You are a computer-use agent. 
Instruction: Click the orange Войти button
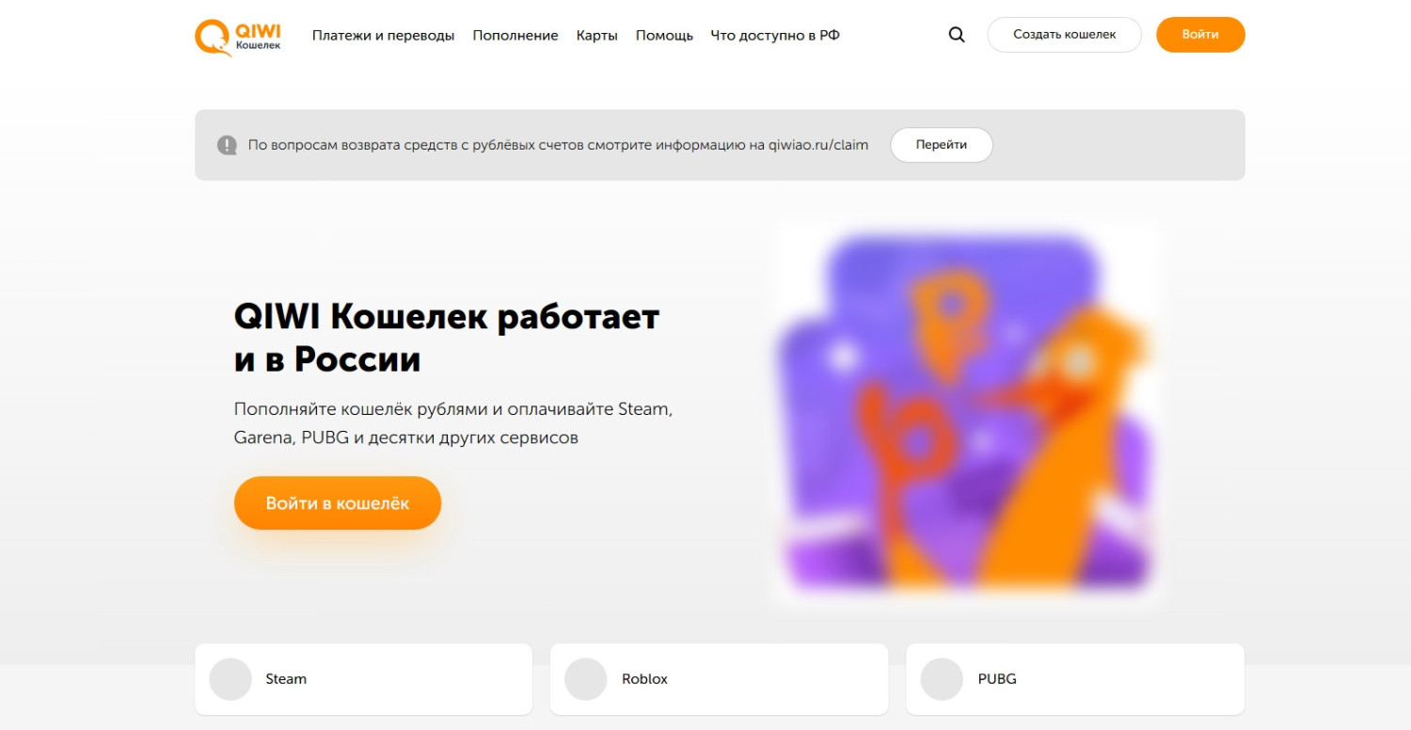click(1200, 35)
